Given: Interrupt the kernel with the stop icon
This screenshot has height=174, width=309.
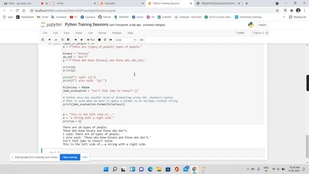Looking at the screenshot, I should (x=99, y=40).
